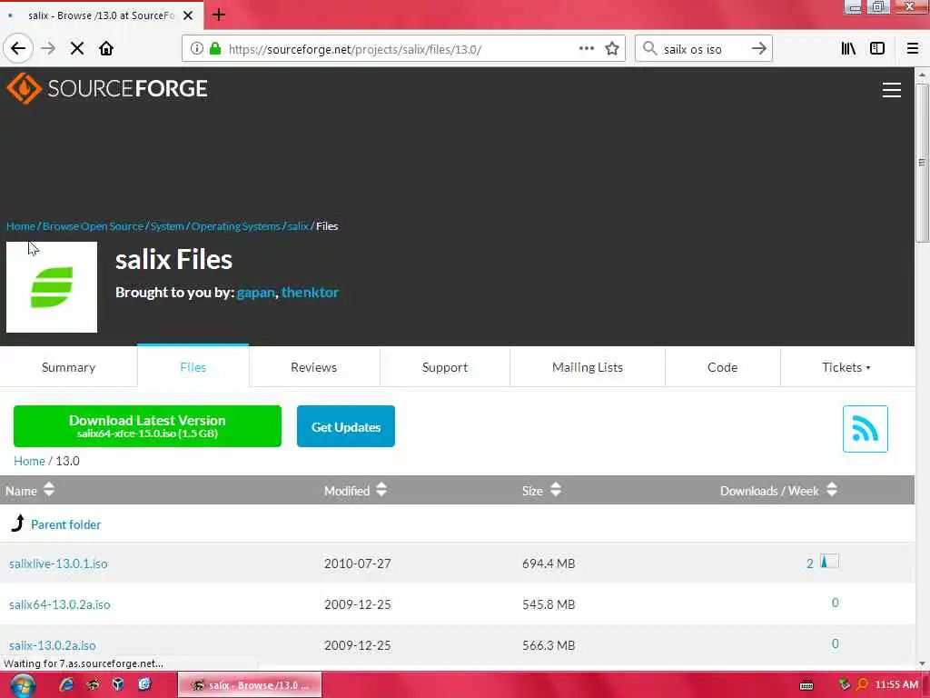Screen dimensions: 930x698
Task: Open the browser home page icon
Action: pos(106,49)
